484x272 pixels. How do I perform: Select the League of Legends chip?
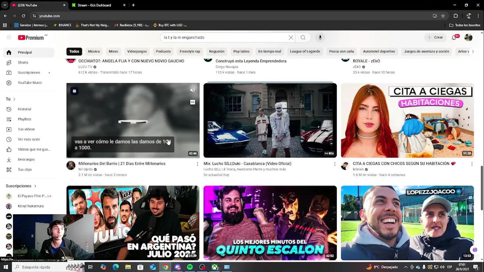coord(305,51)
